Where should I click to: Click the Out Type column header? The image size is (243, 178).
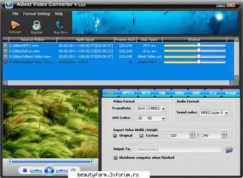(149, 39)
